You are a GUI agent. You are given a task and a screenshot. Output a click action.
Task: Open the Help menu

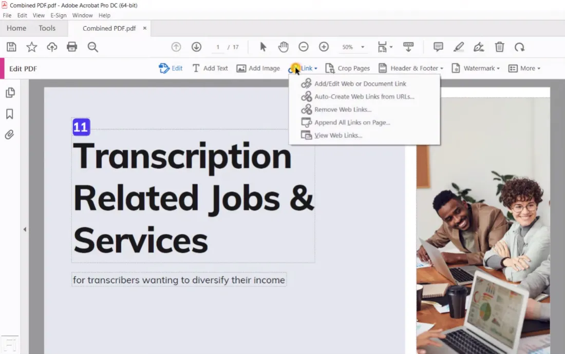click(x=104, y=15)
